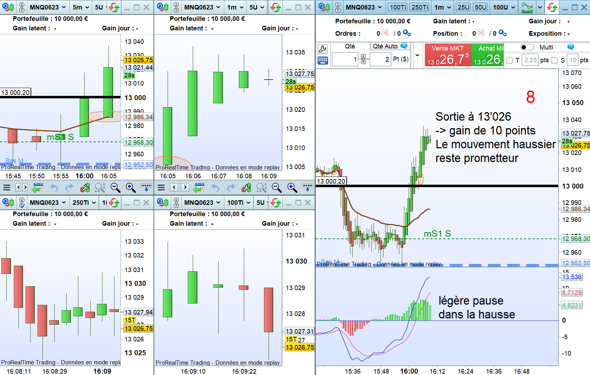590x375 pixels.
Task: Select the 100Ti shortcut in the large chart header
Action: pyautogui.click(x=398, y=7)
